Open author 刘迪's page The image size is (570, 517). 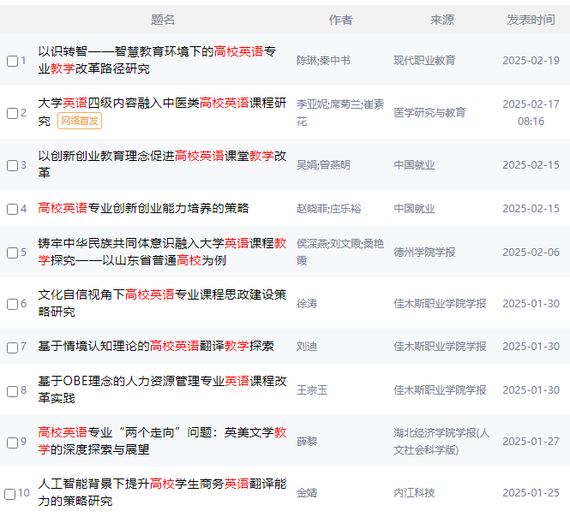[x=307, y=347]
